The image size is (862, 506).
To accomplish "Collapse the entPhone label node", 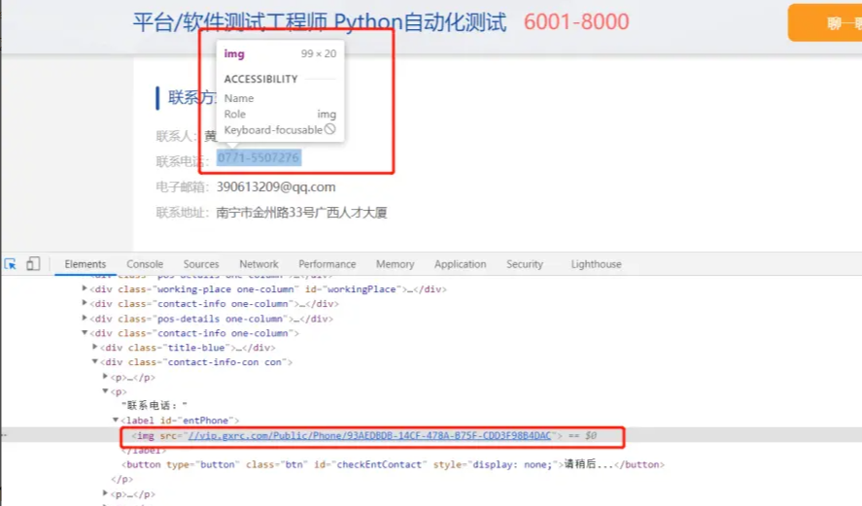I will pos(116,421).
